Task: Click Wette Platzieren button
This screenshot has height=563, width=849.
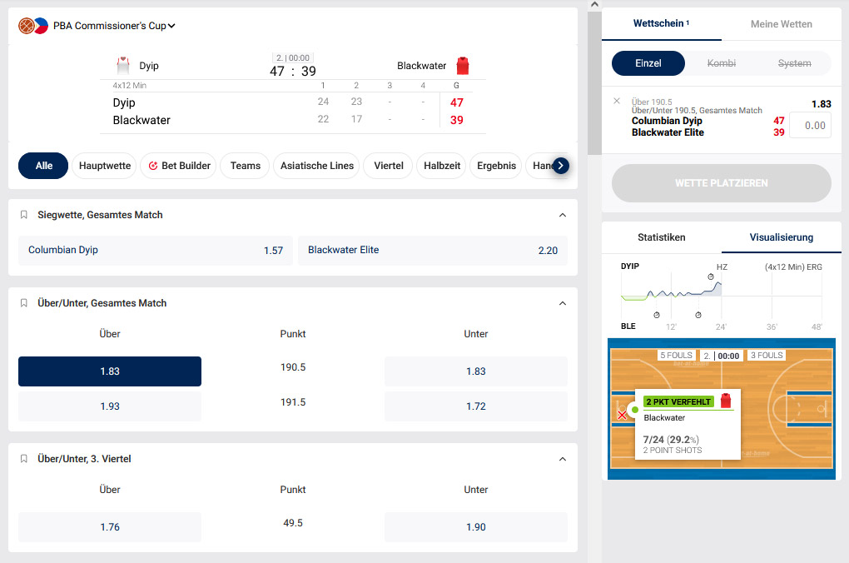Action: click(721, 183)
